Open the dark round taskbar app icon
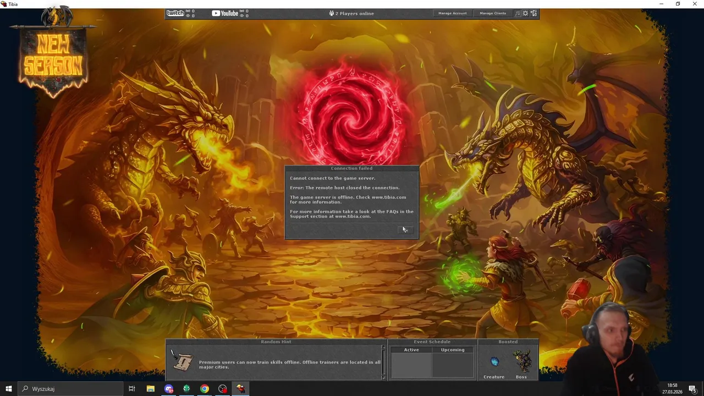The height and width of the screenshot is (396, 704). tap(223, 389)
